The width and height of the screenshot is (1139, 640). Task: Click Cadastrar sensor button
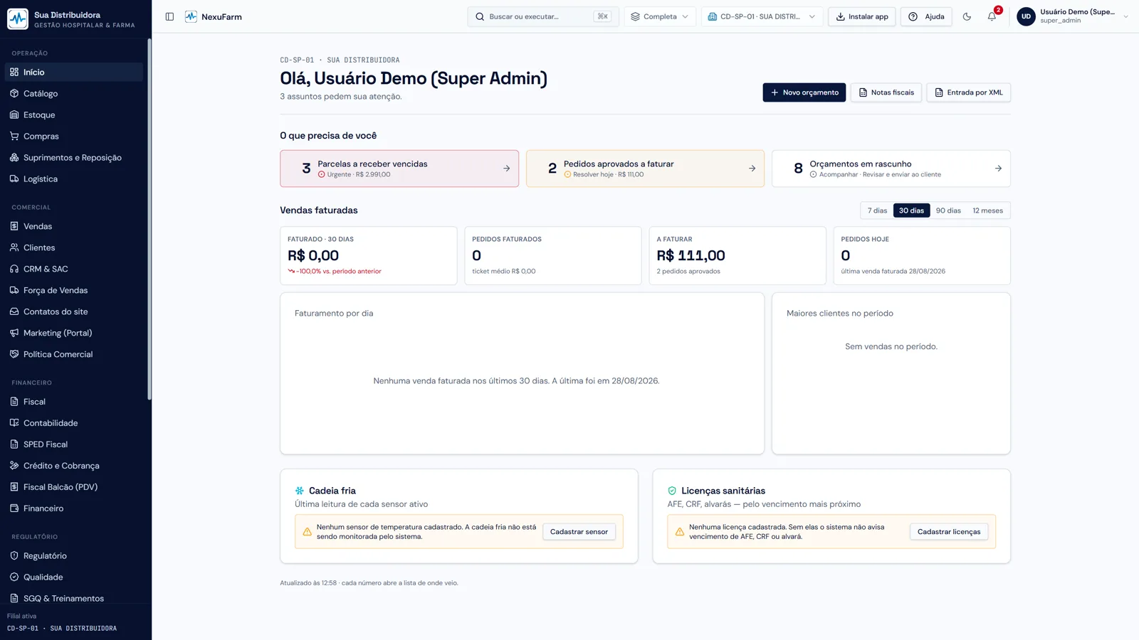pyautogui.click(x=579, y=532)
